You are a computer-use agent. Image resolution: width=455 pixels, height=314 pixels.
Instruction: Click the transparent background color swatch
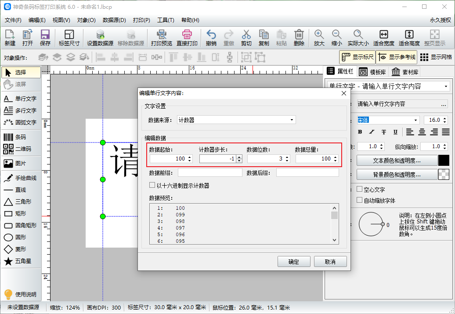444,174
